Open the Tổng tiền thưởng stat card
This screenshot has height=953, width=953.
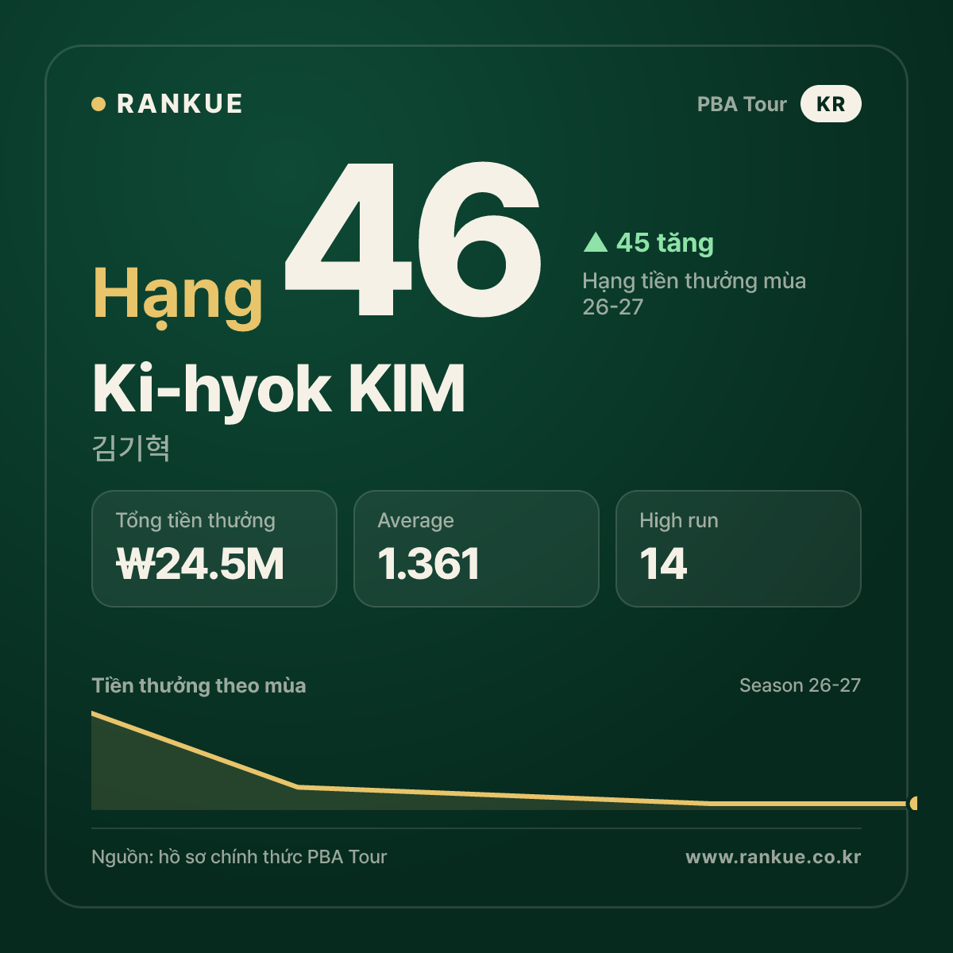tap(214, 549)
